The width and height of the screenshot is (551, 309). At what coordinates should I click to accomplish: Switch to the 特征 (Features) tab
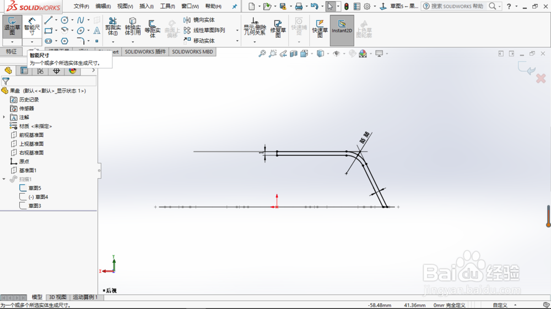(11, 52)
